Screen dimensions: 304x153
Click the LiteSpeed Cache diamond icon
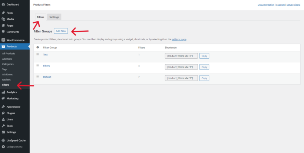pyautogui.click(x=3, y=140)
